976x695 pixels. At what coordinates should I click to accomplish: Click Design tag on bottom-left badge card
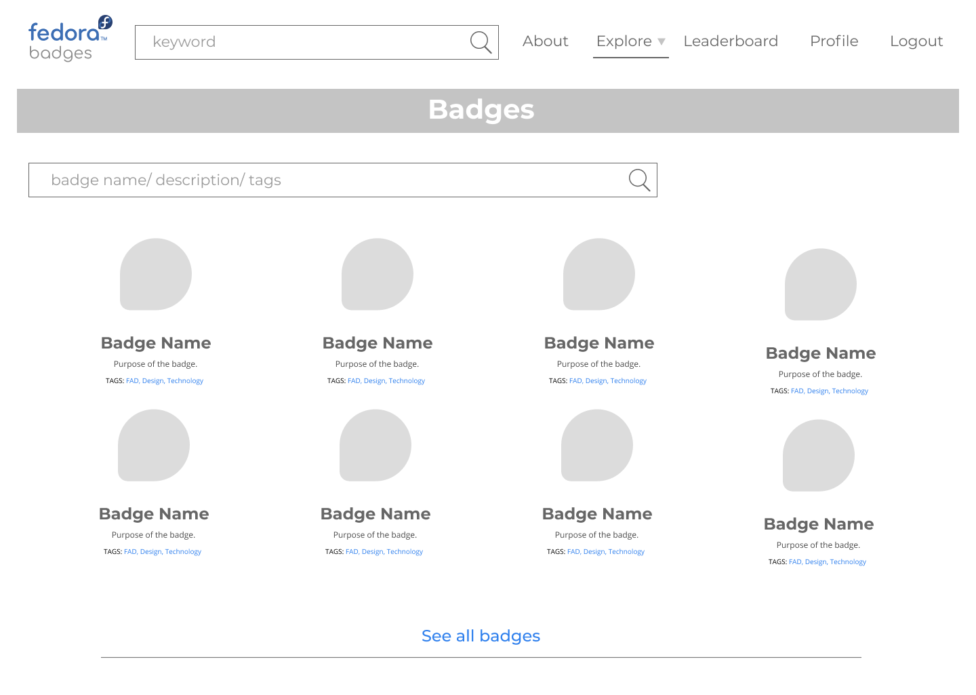click(151, 552)
